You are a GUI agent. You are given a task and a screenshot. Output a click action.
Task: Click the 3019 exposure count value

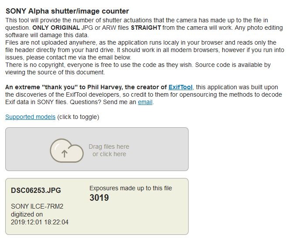point(99,198)
